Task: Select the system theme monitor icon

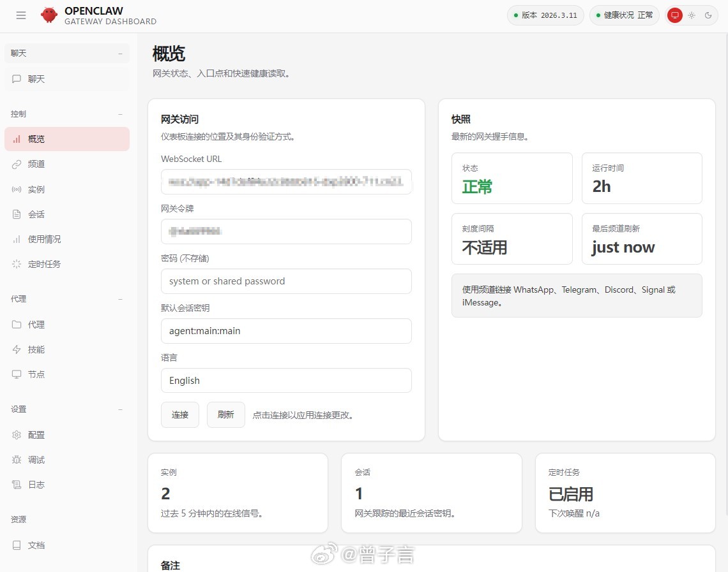Action: (674, 15)
